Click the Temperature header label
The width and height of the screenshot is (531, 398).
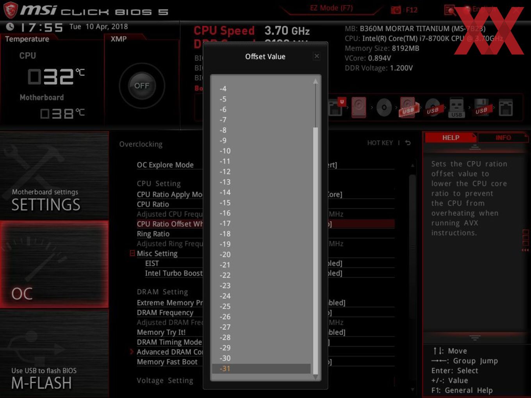tap(27, 39)
